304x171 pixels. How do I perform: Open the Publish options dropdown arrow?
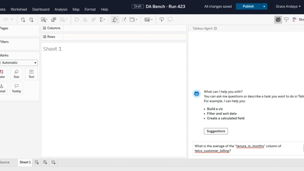pyautogui.click(x=264, y=6)
